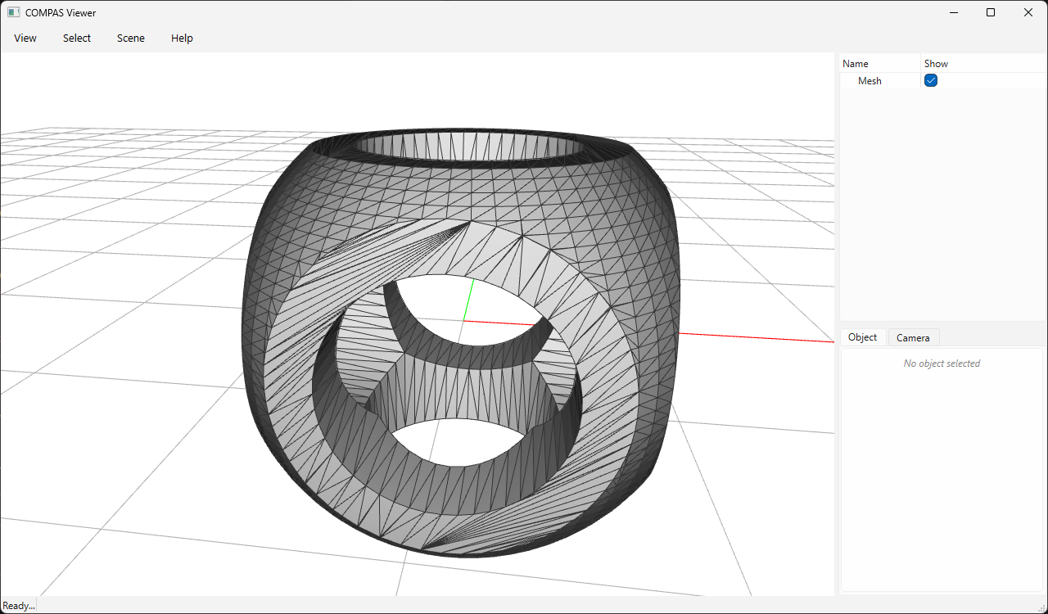Screen dimensions: 1048x614
Task: Click the Show column header
Action: click(983, 63)
